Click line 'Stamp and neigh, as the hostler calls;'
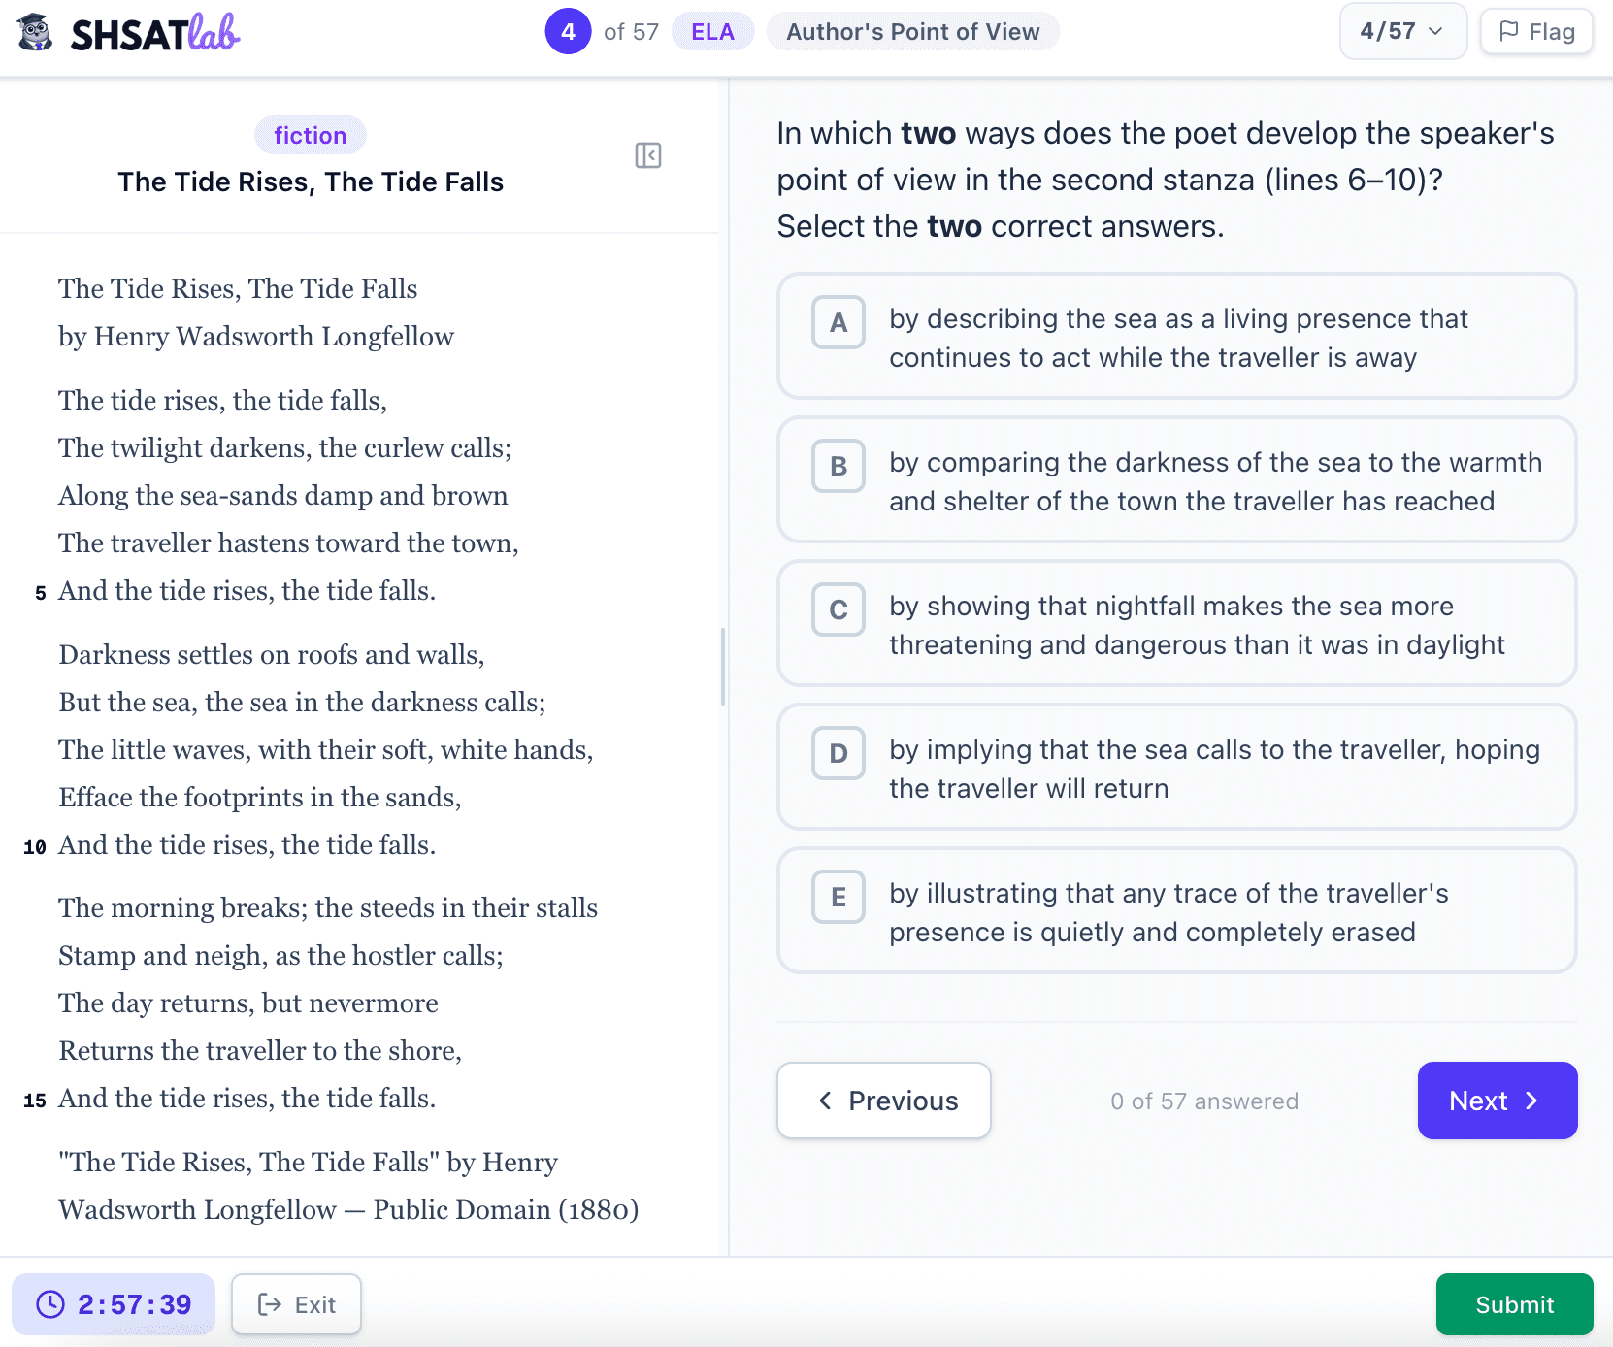Image resolution: width=1613 pixels, height=1347 pixels. [x=280, y=955]
